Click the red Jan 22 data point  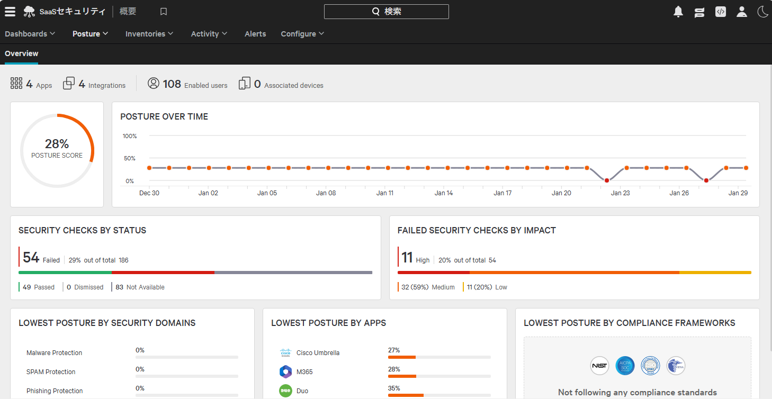coord(607,180)
